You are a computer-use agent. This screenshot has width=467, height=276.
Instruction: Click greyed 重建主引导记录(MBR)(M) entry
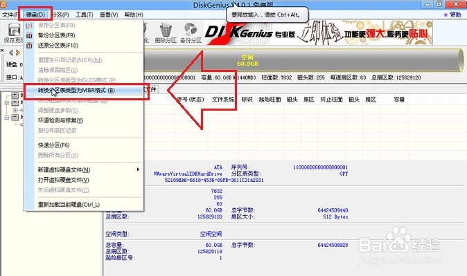coord(70,60)
